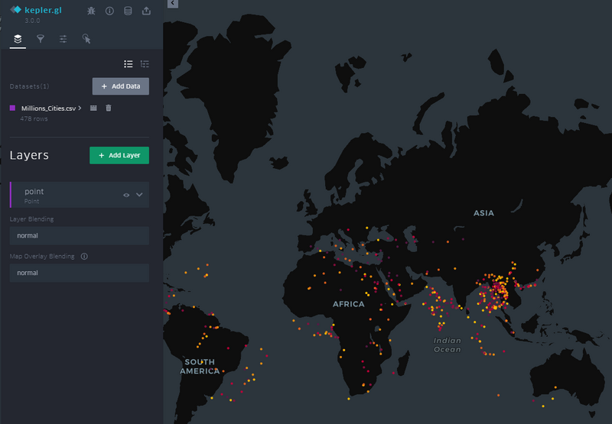Delete the Millions_Cities.csv dataset
The image size is (612, 424).
click(x=109, y=108)
